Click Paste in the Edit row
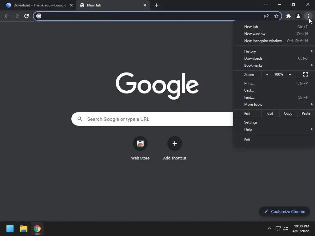 pos(306,113)
